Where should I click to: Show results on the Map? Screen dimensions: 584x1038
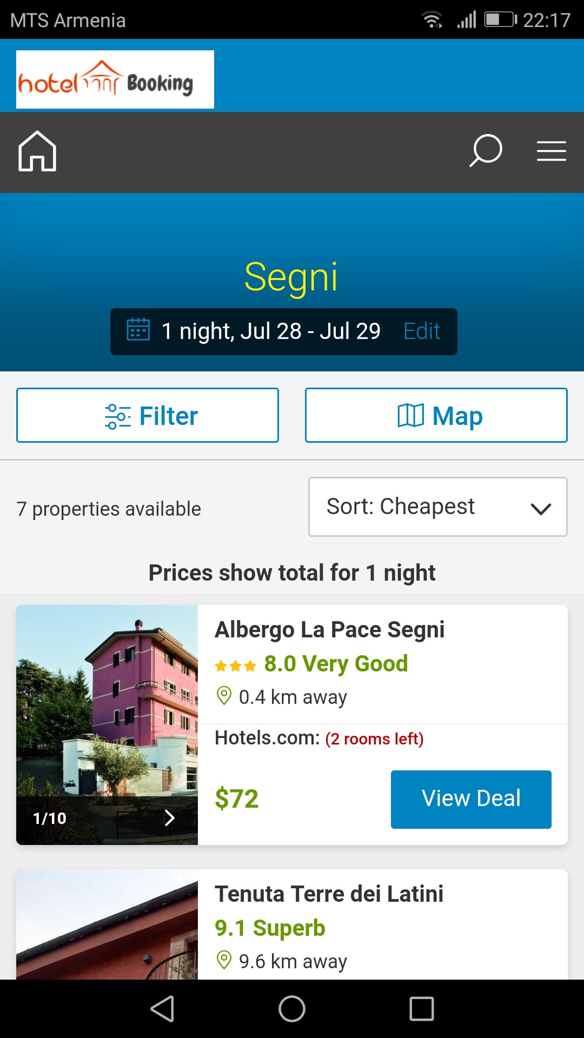click(436, 415)
